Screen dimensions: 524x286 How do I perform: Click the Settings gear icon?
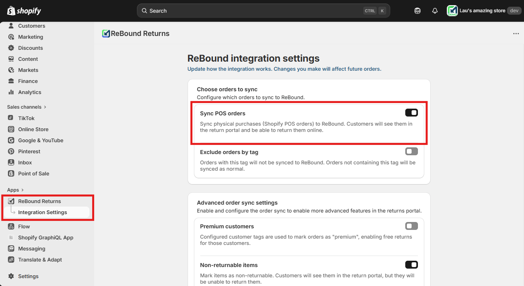(x=11, y=276)
